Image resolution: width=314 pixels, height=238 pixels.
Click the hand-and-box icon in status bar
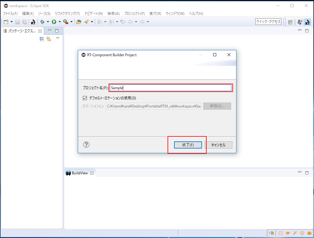point(271,233)
